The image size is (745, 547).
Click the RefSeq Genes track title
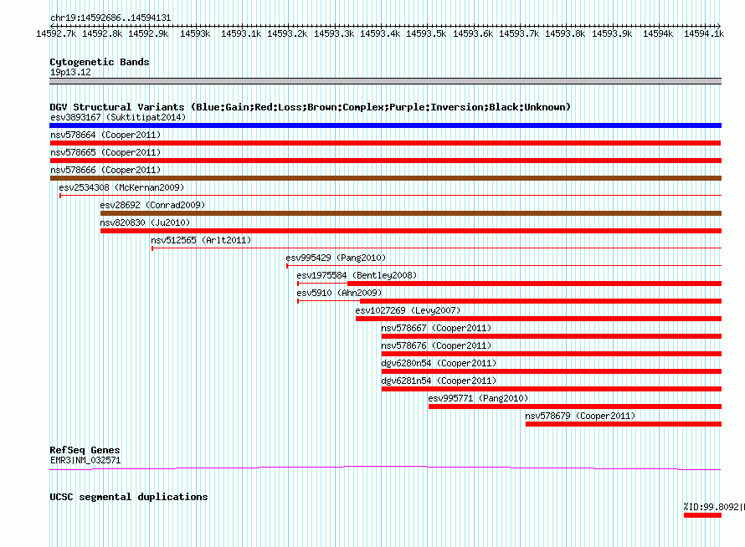click(85, 450)
